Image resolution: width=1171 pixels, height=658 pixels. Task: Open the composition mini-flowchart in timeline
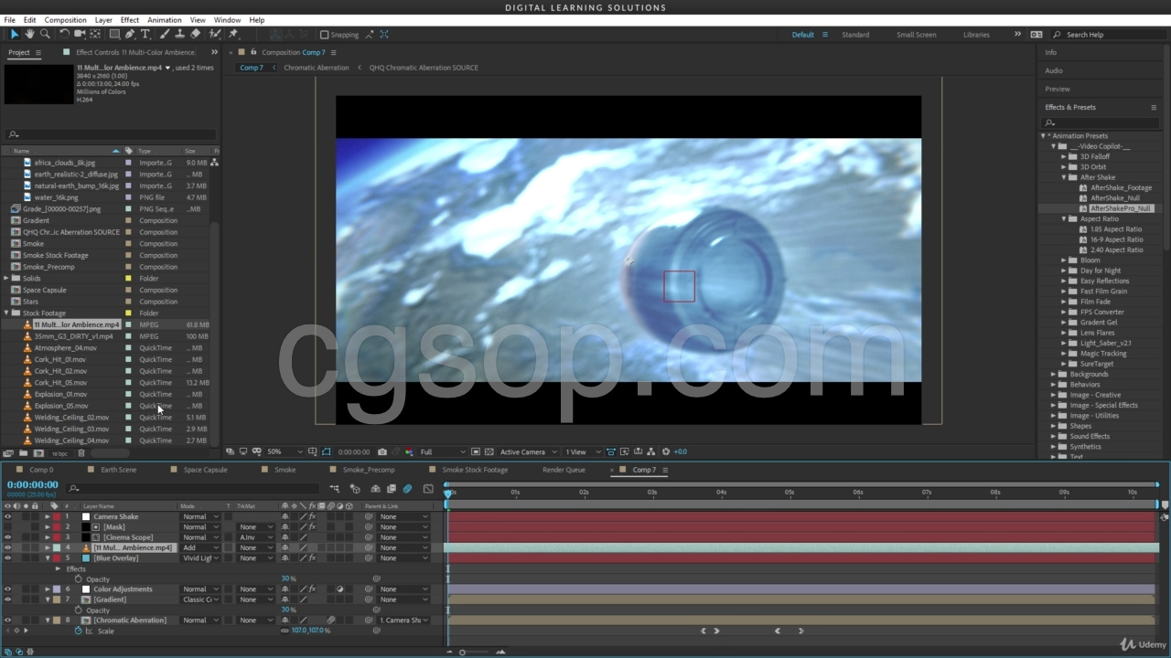(334, 489)
